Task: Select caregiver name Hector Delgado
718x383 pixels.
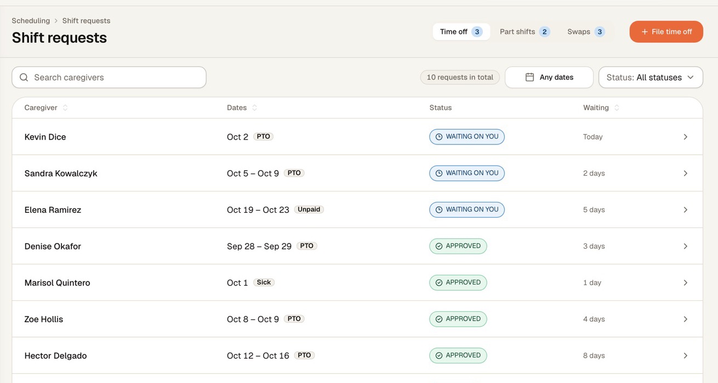Action: coord(55,356)
